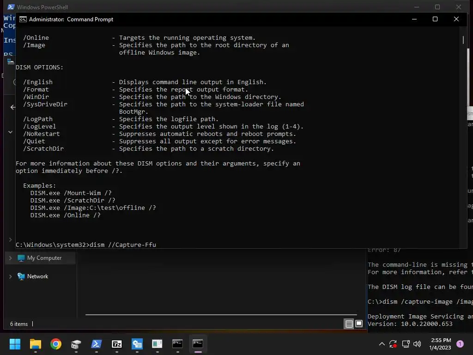Screen dimensions: 473x355
Task: Collapse the chevron in Explorer's left pane
Action: coord(10,132)
